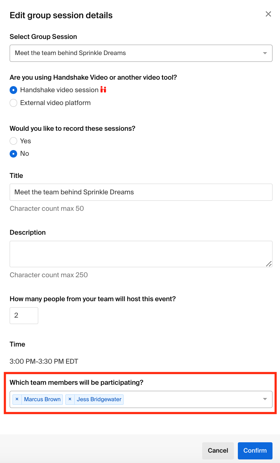
Task: Remove Marcus Brown from participants
Action: point(17,399)
